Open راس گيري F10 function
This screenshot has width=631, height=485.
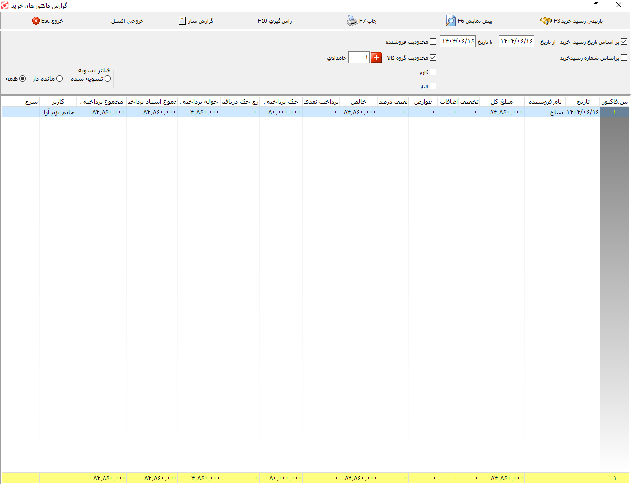(275, 21)
